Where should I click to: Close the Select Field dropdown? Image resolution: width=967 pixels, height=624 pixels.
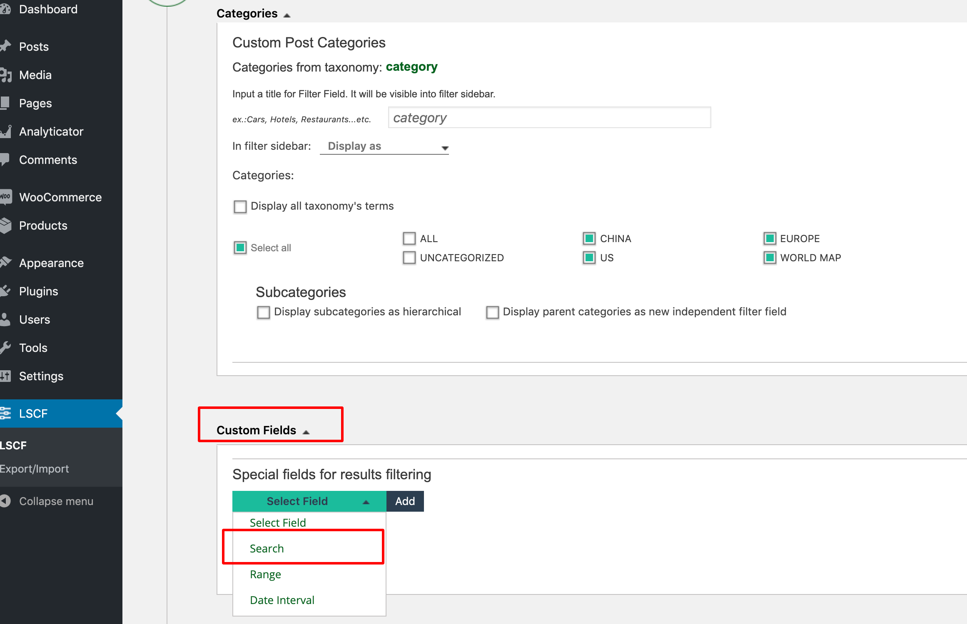coord(309,501)
